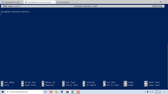
Task: Close the /etc/supervisor/conf.d tab
Action: coord(53,2)
